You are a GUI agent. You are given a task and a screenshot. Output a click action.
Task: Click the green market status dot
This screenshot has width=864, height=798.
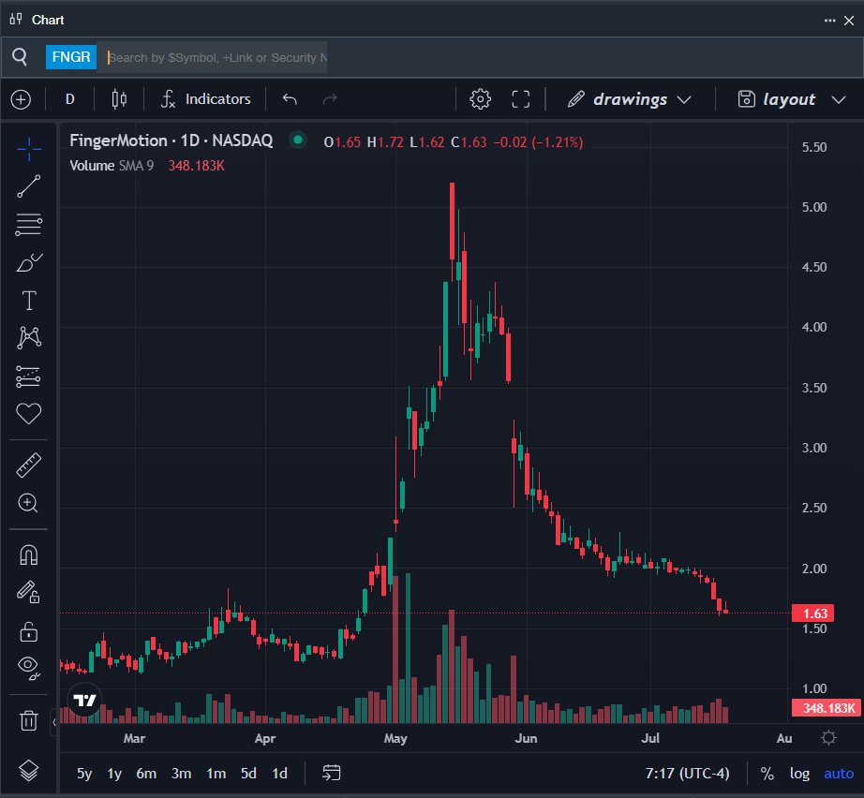point(298,140)
